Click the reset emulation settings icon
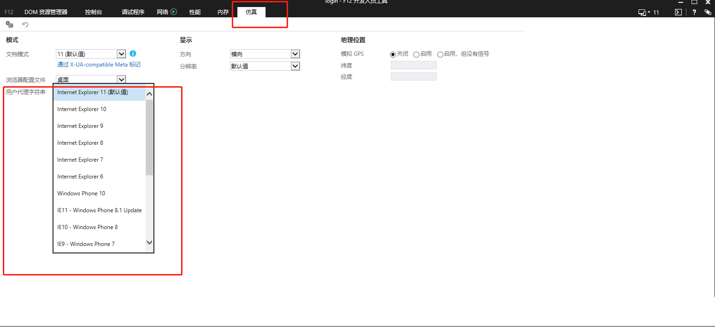 [x=25, y=24]
